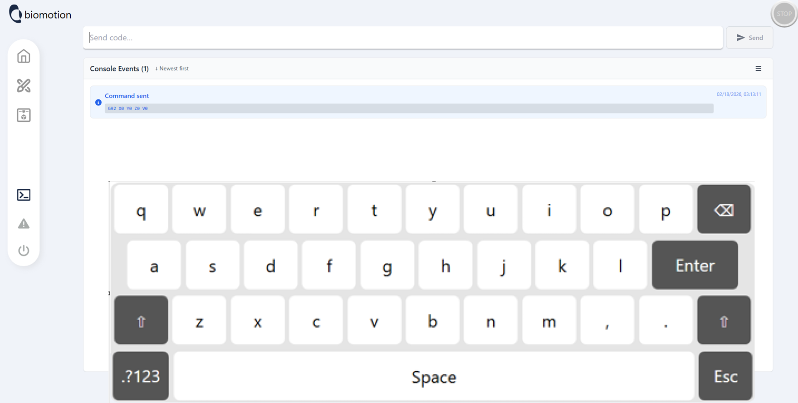Toggle Newest first sort order

point(172,69)
